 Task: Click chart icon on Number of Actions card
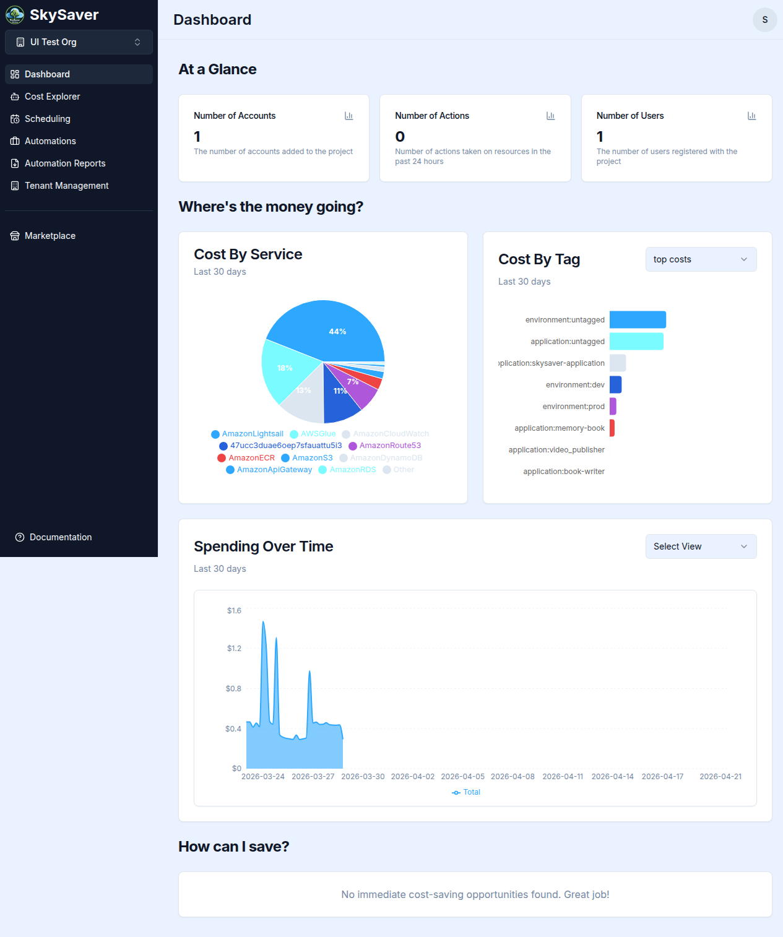tap(551, 116)
